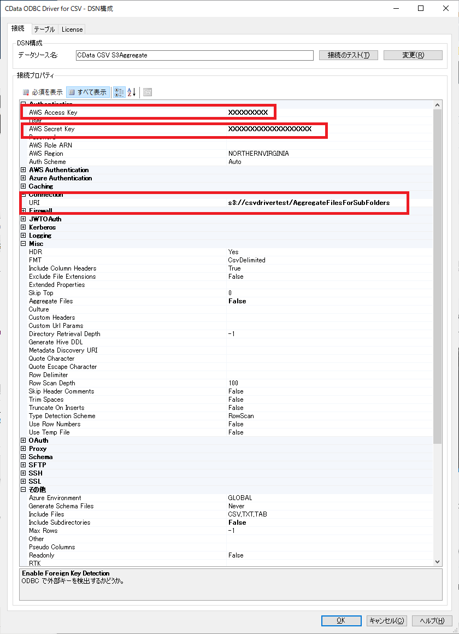Select the Azure Environment GLOBAL value
This screenshot has width=459, height=634.
[x=240, y=498]
